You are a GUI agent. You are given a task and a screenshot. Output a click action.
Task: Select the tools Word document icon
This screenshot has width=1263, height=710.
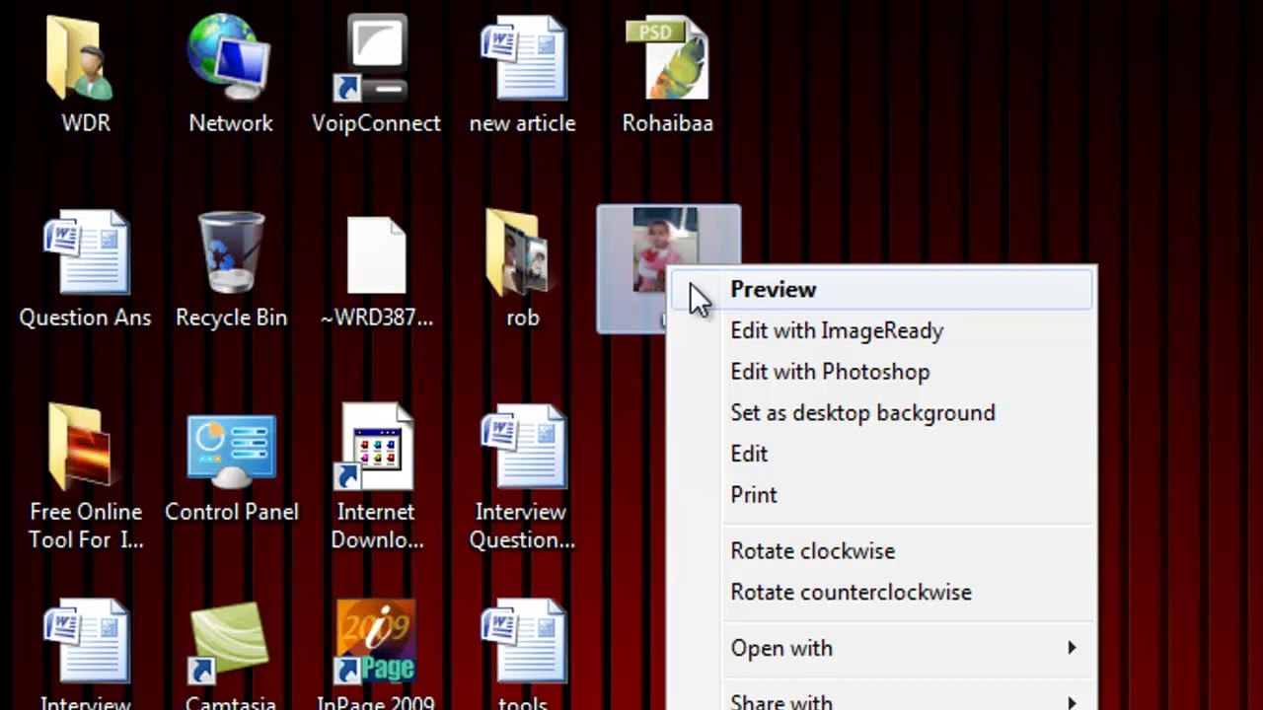pos(522,643)
